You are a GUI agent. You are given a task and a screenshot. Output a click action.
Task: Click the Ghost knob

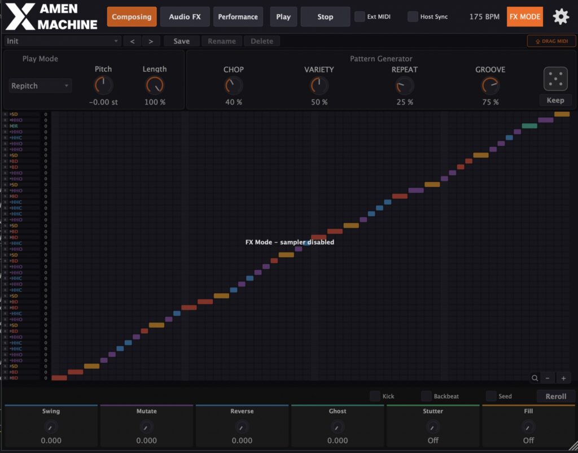point(338,427)
